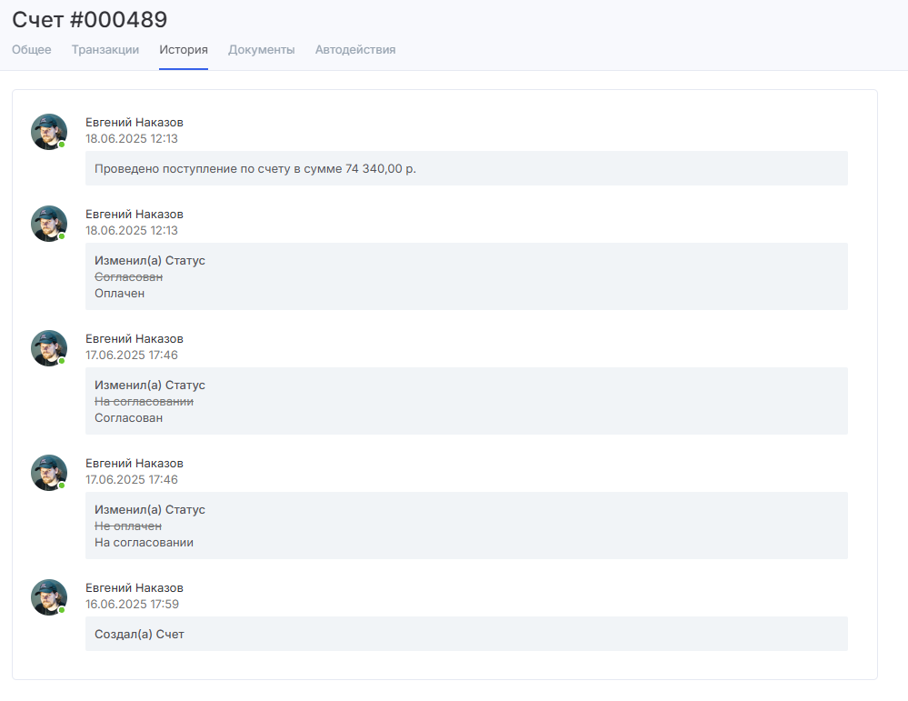Viewport: 908px width, 701px height.
Task: Click the Создал(а) Счет history message
Action: click(x=139, y=635)
